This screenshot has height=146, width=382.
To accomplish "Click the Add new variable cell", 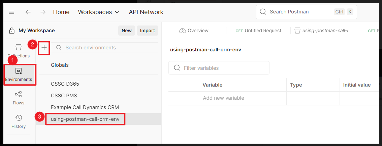I will pos(243,98).
